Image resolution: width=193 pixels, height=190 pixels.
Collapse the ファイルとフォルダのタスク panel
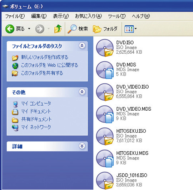(82, 46)
